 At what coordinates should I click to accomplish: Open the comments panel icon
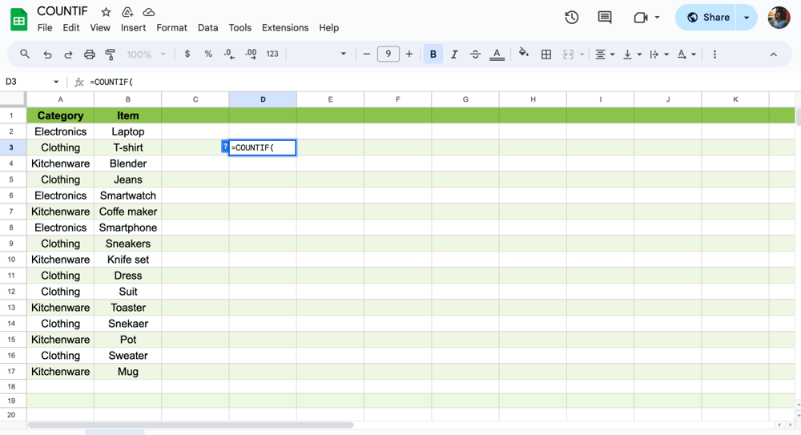pos(605,18)
